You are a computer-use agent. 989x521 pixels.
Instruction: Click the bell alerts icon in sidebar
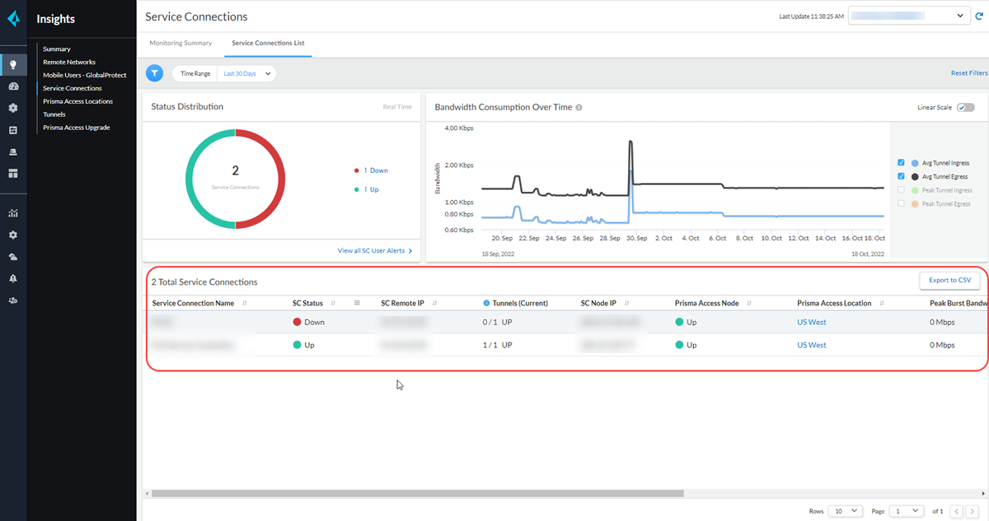(x=13, y=278)
